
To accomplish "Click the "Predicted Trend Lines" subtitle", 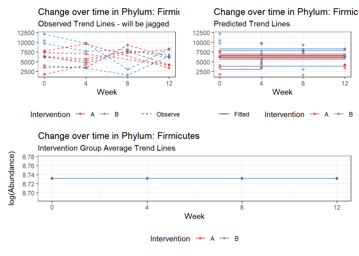I will (252, 24).
